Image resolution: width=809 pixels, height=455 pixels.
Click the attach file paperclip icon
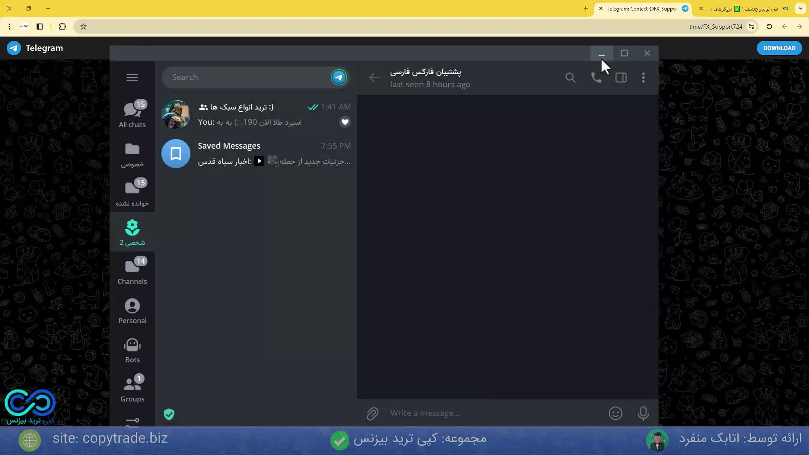(372, 413)
